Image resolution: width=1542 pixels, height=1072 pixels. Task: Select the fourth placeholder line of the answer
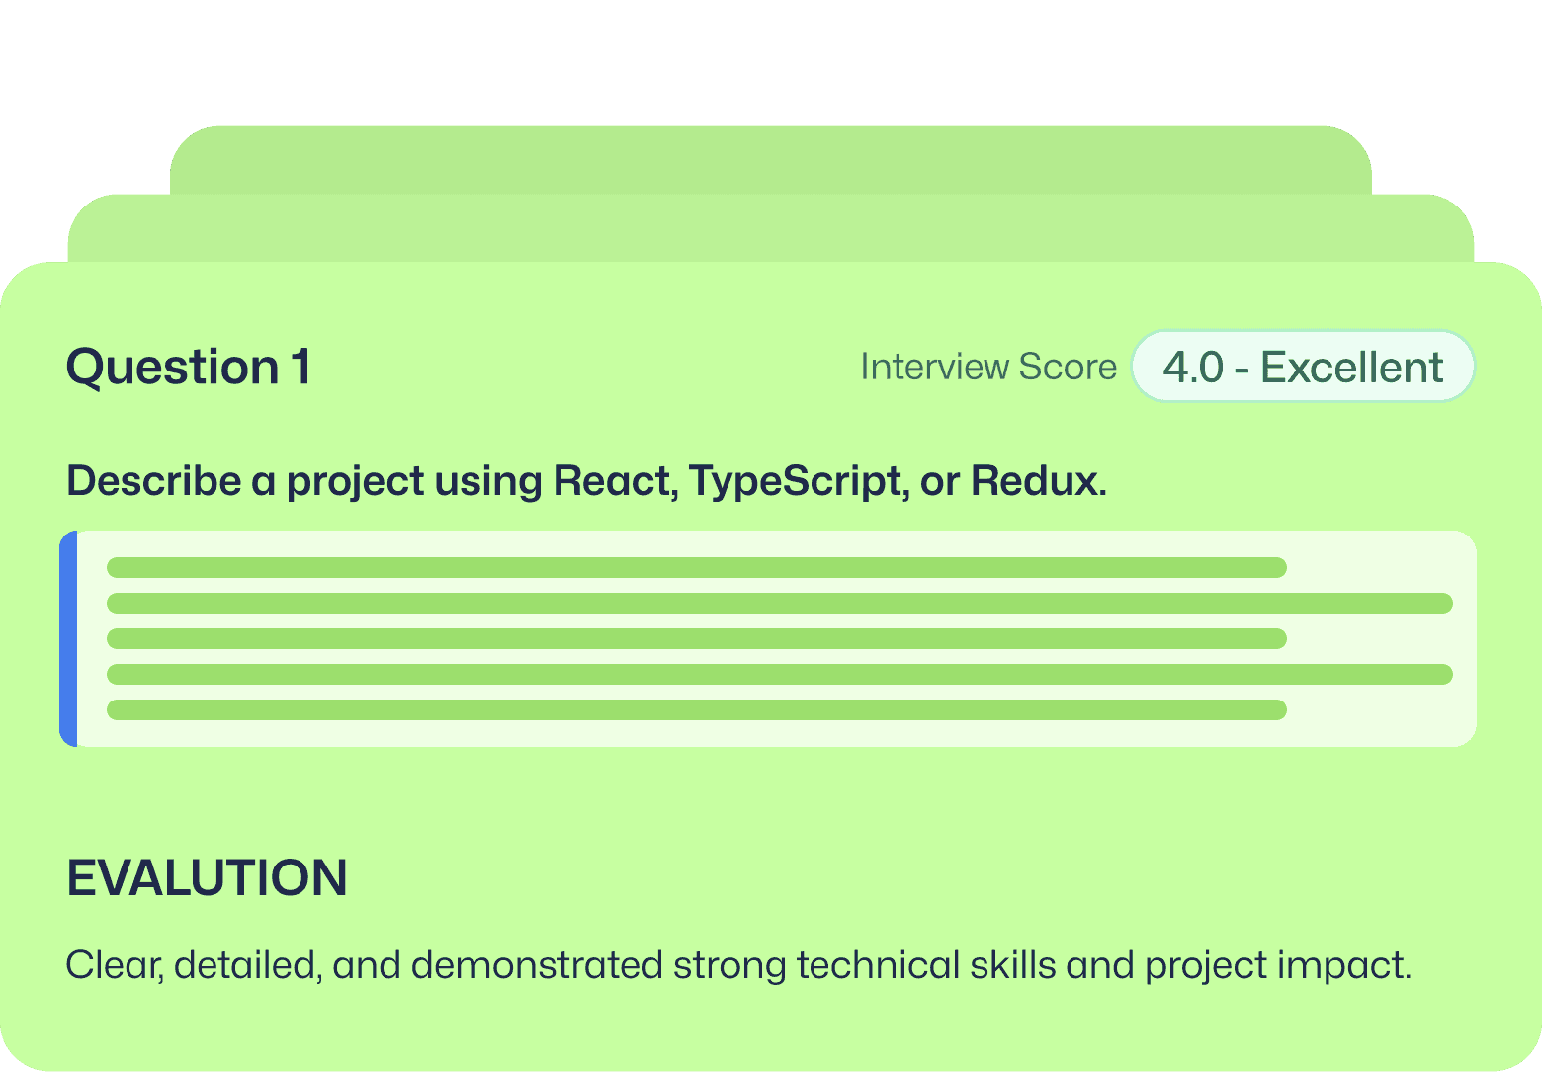pos(780,674)
